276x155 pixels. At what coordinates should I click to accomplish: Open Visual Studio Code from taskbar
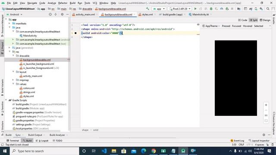(x=104, y=151)
